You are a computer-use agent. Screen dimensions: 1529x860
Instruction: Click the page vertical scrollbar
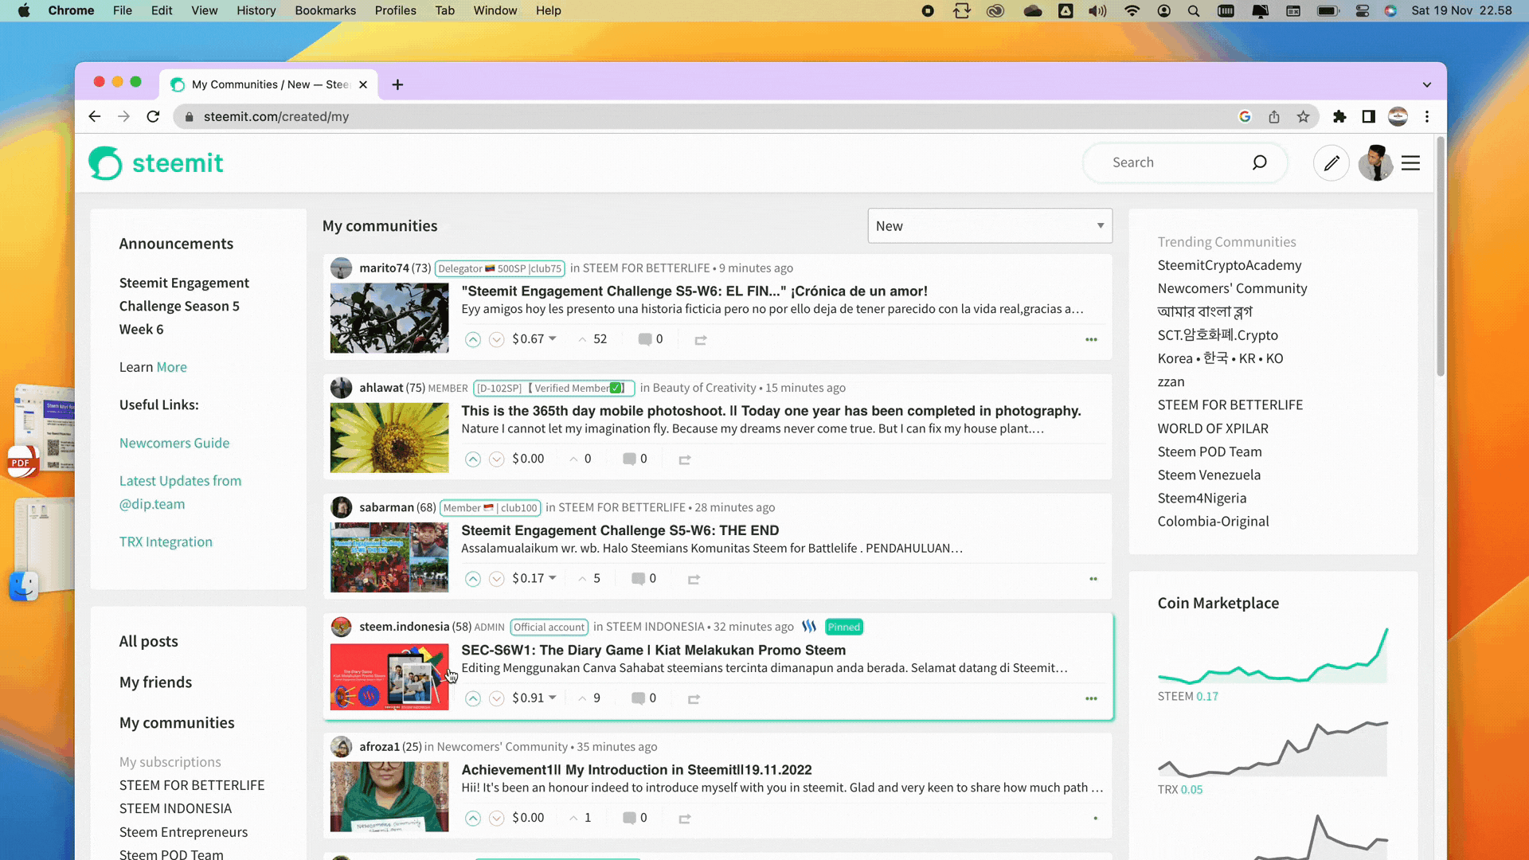pyautogui.click(x=1440, y=256)
